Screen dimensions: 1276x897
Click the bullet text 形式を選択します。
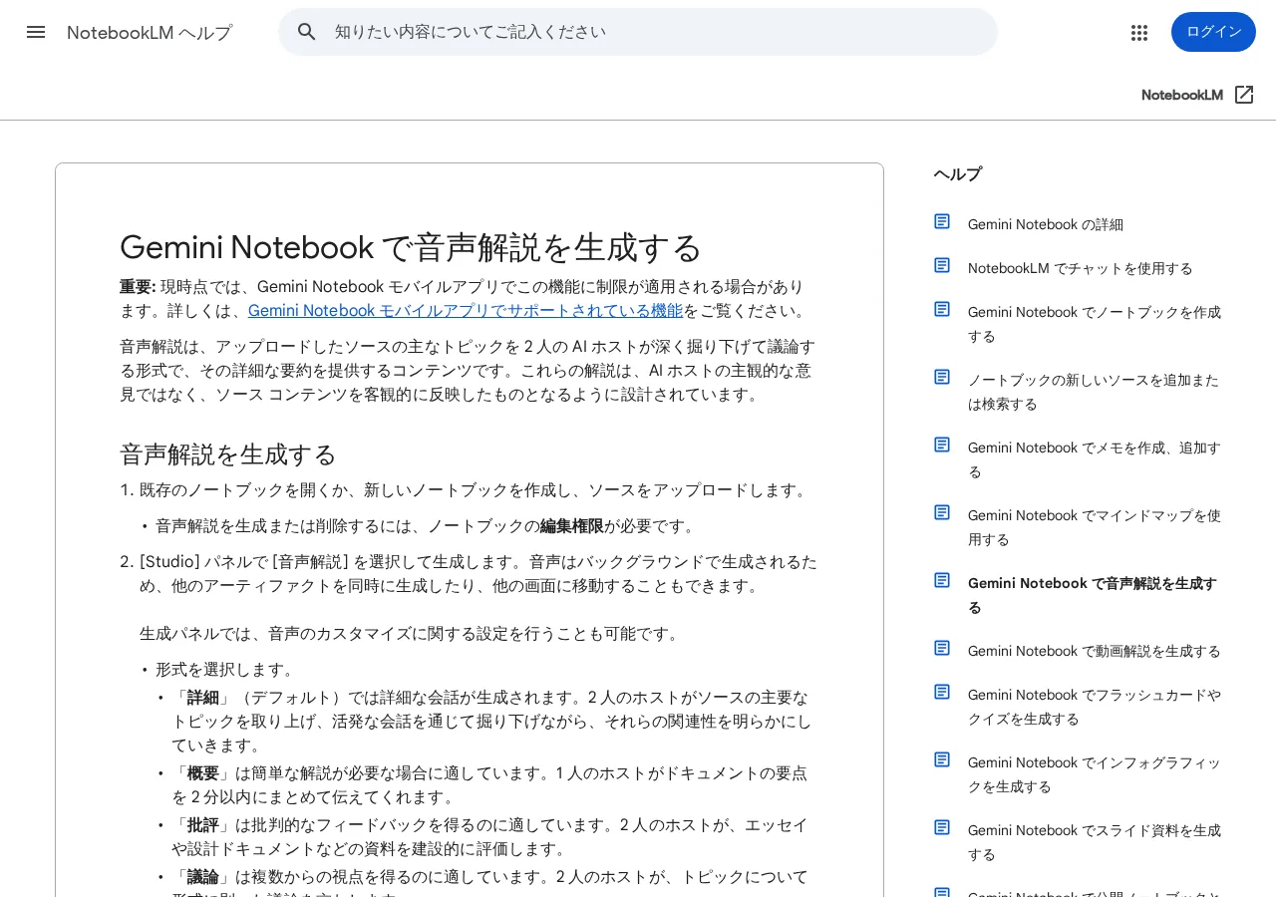227,670
